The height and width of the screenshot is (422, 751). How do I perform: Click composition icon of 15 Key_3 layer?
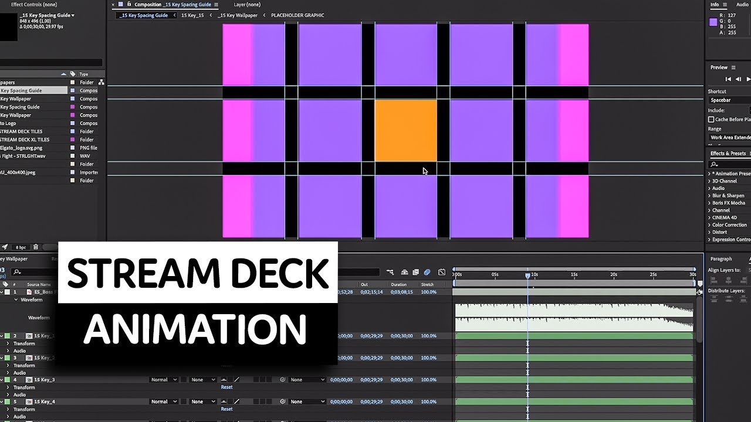[x=28, y=380]
